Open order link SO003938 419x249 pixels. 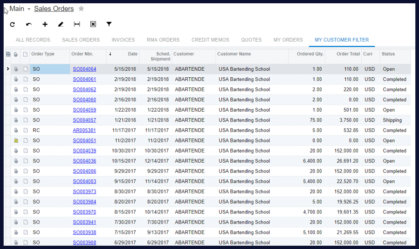point(84,233)
